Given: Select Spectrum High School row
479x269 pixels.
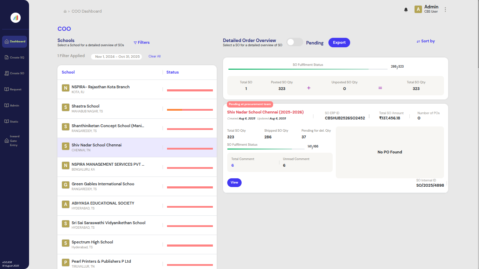Looking at the screenshot, I should point(137,244).
